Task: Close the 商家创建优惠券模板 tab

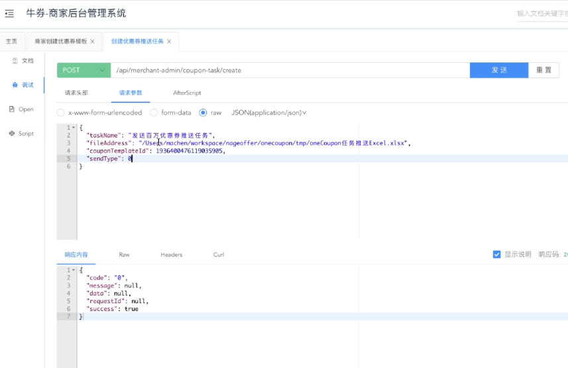Action: click(x=92, y=42)
